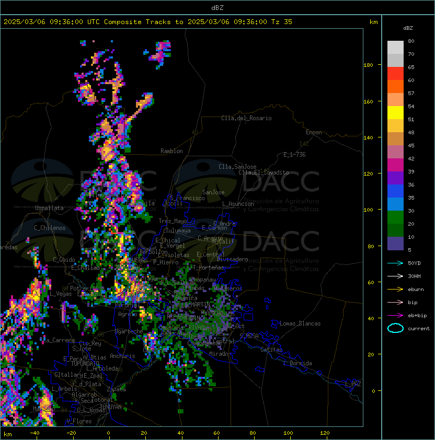Select the magenta 42–39 dBZ swatch
The width and height of the screenshot is (435, 440).
395,165
